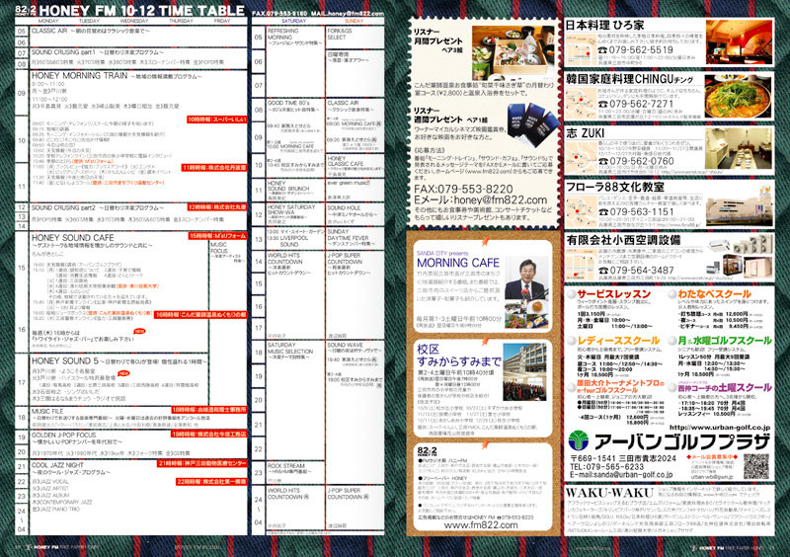Click the SUNDAY DAYTIME FEVER program
Viewport: 790px width, 557px height.
click(x=348, y=235)
